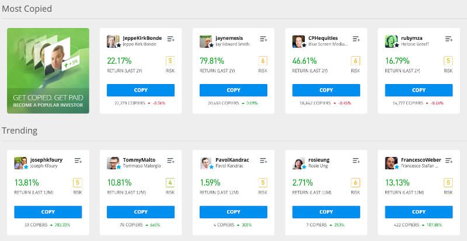The image size is (467, 241).
Task: Open JeppeKirkBonde username link
Action: [142, 38]
